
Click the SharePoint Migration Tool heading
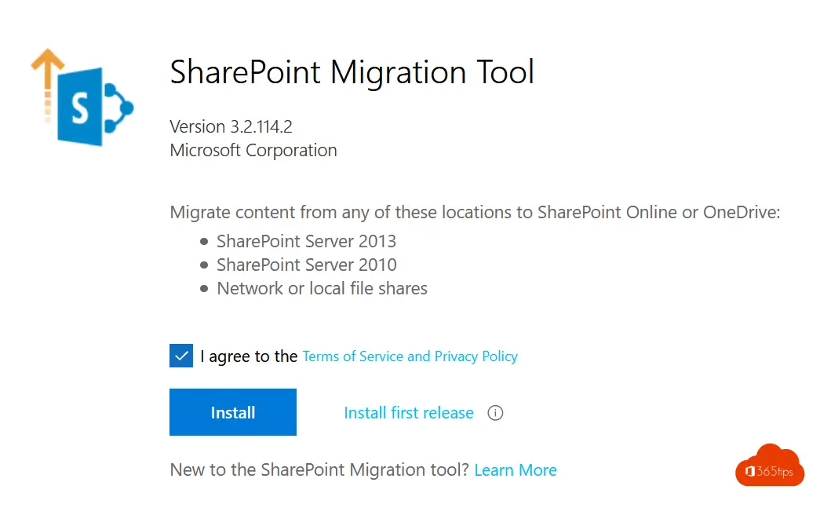pos(352,71)
